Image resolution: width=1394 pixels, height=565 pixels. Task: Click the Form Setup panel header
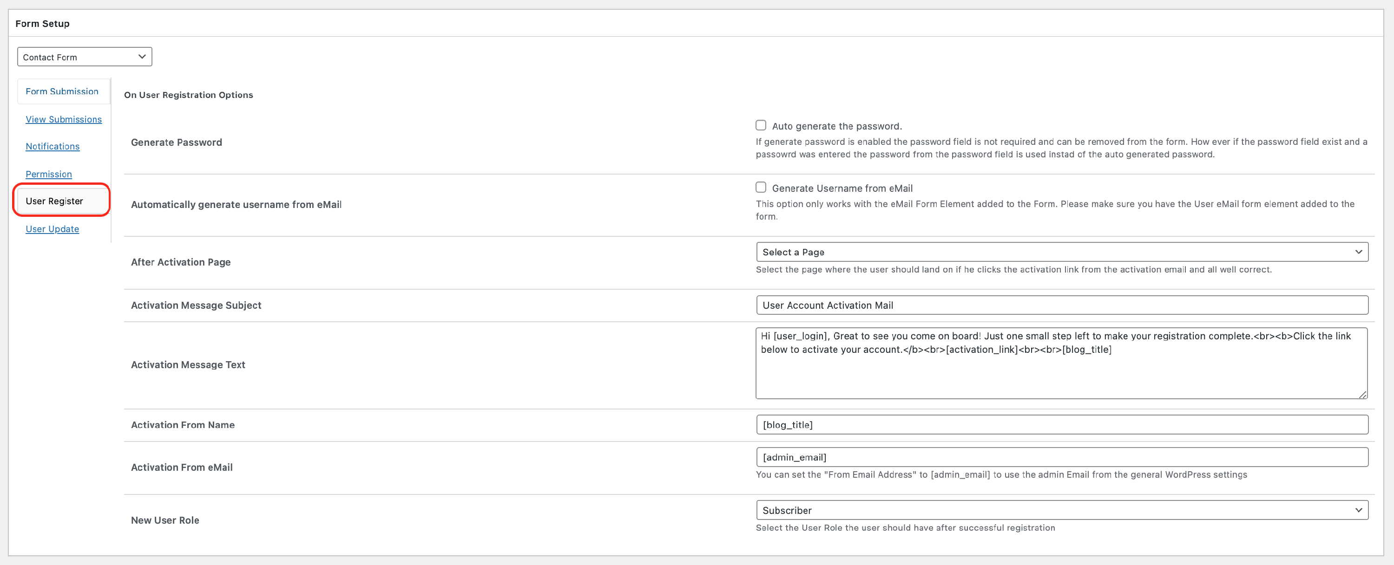(42, 23)
